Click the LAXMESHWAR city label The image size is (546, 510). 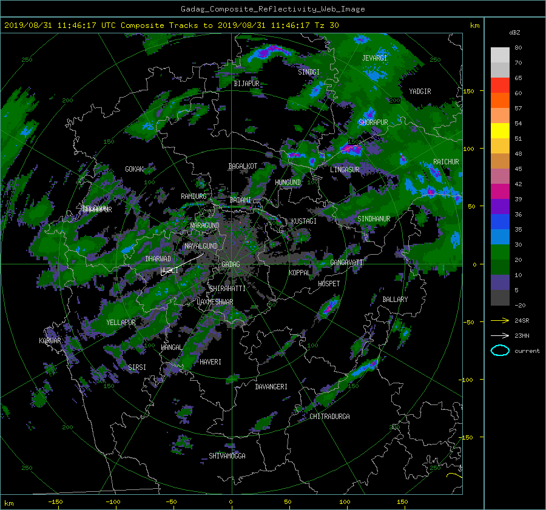click(x=215, y=302)
